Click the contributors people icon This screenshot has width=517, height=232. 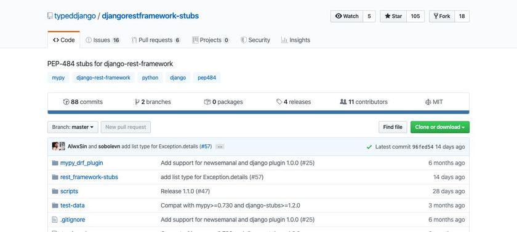[343, 102]
